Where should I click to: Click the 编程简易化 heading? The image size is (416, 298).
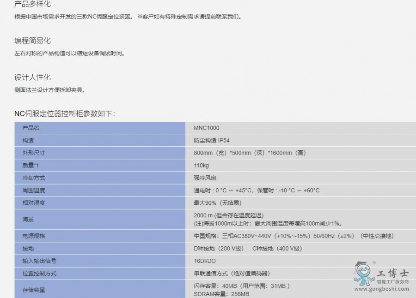pos(32,41)
